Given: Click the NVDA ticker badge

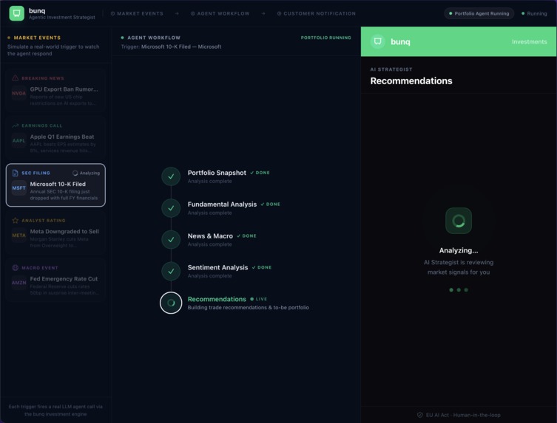Looking at the screenshot, I should pos(18,93).
